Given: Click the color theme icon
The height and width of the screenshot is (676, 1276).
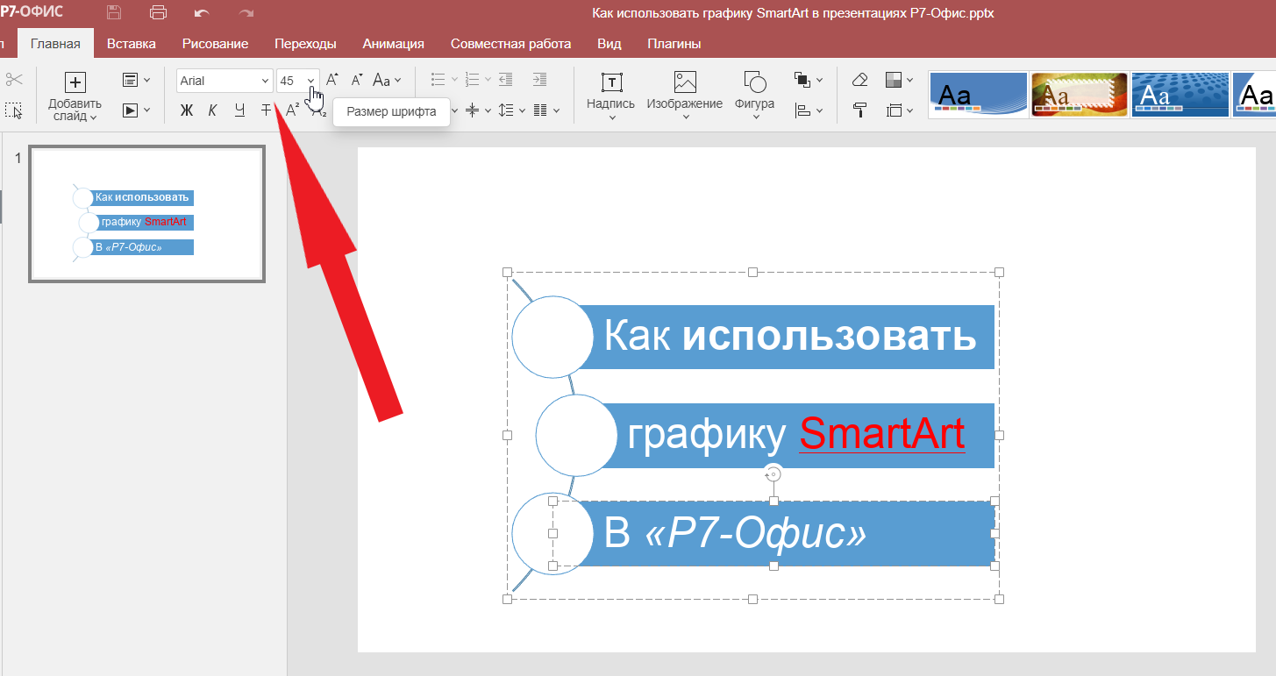Looking at the screenshot, I should tap(894, 80).
